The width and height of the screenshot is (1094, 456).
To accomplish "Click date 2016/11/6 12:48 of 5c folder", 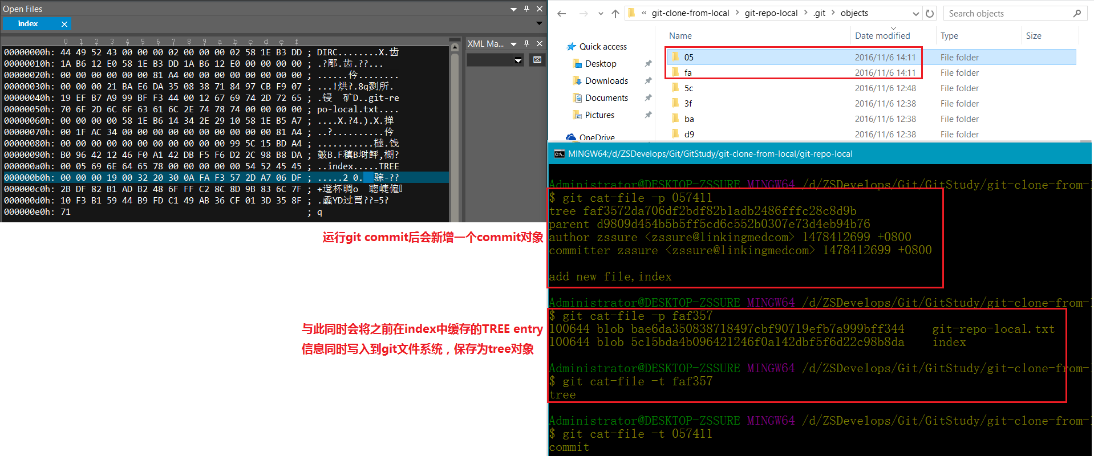I will pyautogui.click(x=885, y=88).
